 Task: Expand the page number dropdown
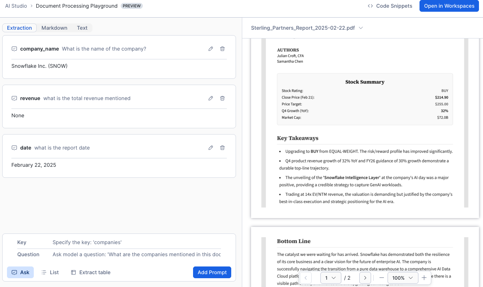331,278
